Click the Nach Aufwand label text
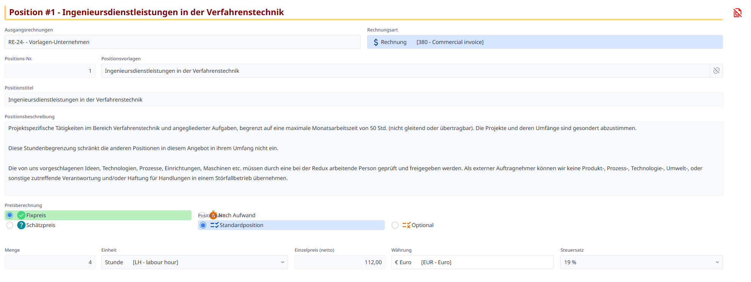This screenshot has height=282, width=751. pyautogui.click(x=237, y=215)
